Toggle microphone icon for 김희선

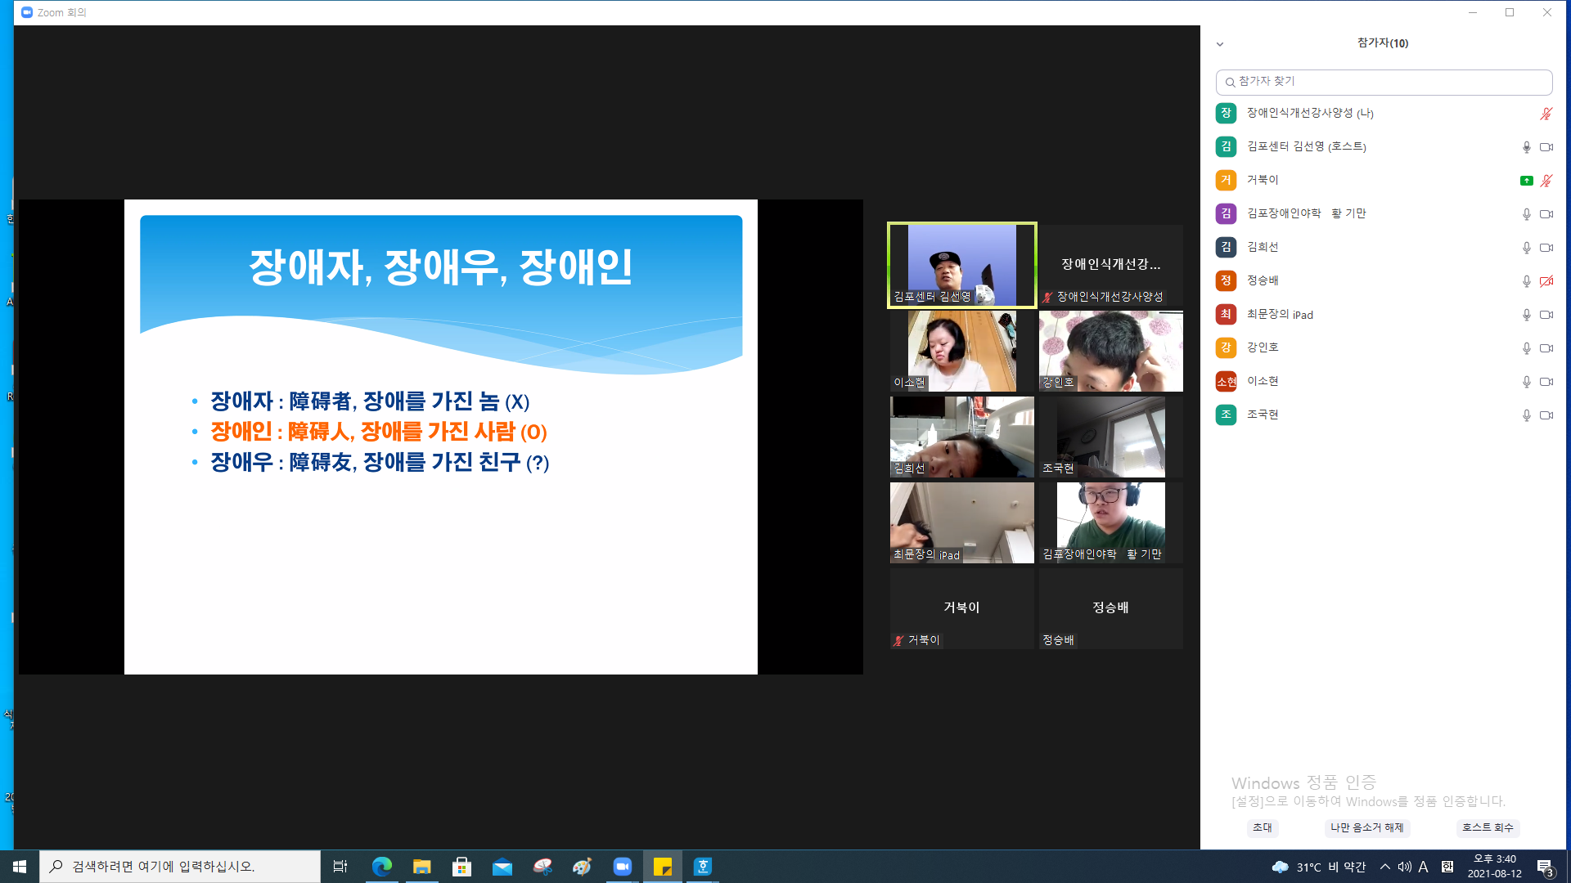[1526, 248]
